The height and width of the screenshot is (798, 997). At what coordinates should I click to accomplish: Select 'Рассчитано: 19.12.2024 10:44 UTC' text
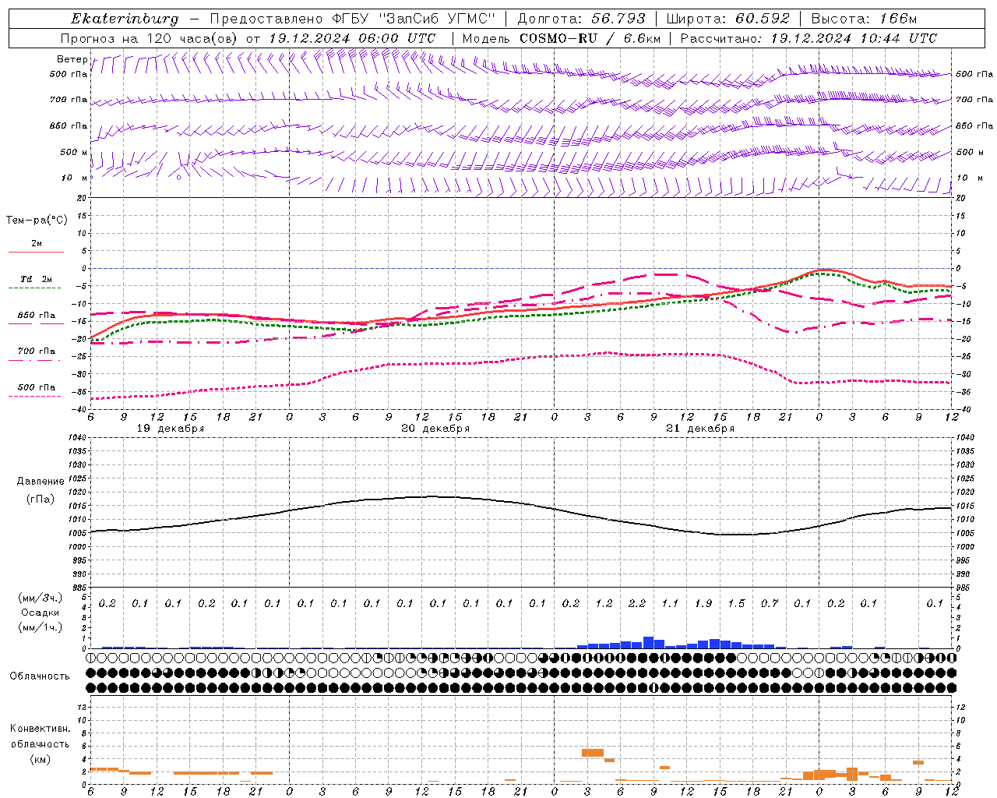click(809, 38)
